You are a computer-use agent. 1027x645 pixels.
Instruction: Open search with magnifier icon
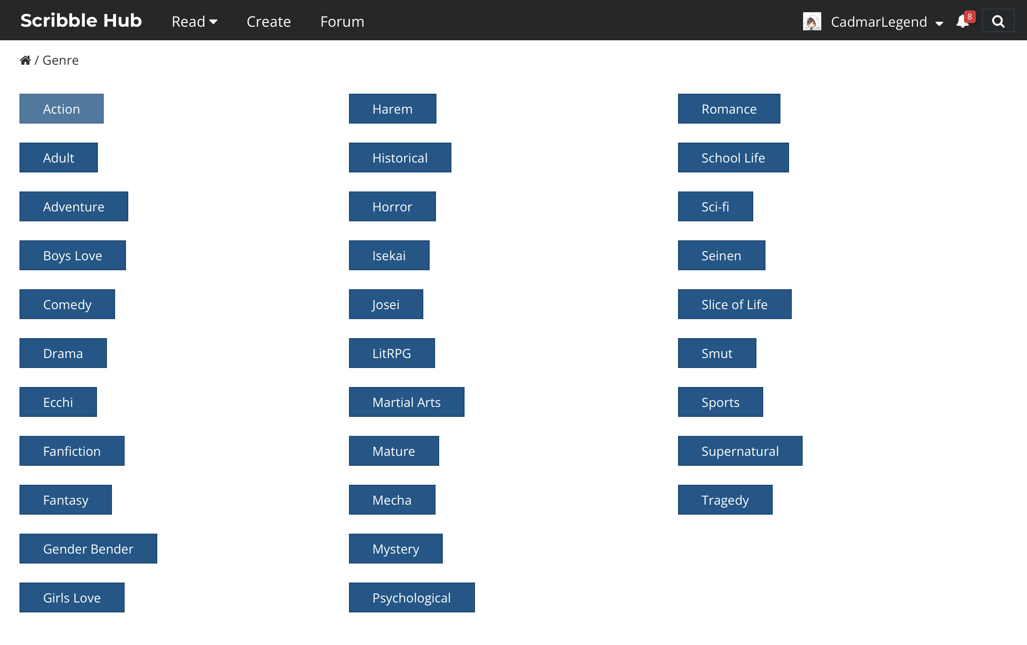[998, 21]
